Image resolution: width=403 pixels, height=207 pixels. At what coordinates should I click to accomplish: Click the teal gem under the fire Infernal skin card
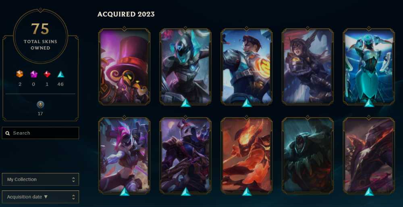[247, 192]
